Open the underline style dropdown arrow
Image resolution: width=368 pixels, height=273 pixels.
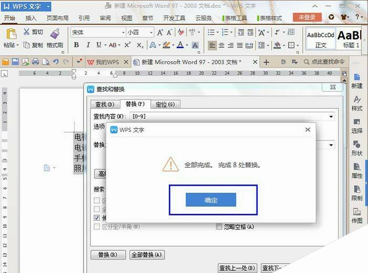pos(105,45)
